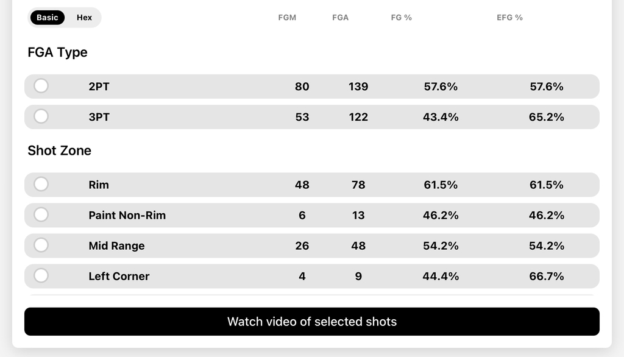624x357 pixels.
Task: Switch to the Hex view tab
Action: click(x=84, y=18)
